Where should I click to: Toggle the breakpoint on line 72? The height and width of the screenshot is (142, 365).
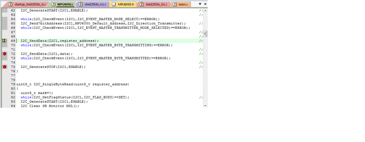click(x=5, y=54)
